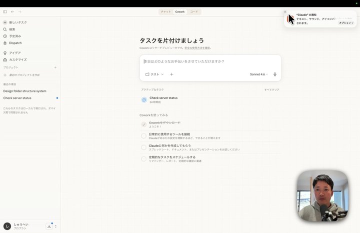Click the タスクを片付けましょう heading
The width and height of the screenshot is (360, 233).
171,40
